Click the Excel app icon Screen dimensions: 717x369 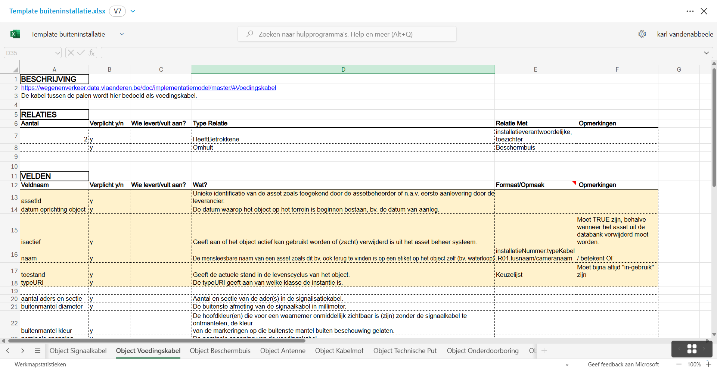click(x=15, y=34)
